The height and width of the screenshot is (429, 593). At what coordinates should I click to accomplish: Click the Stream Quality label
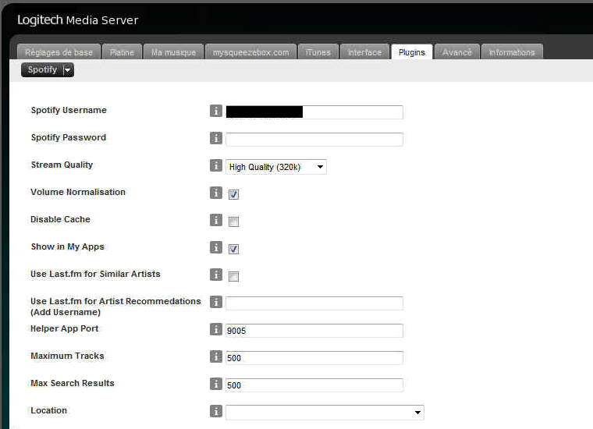[x=62, y=165]
